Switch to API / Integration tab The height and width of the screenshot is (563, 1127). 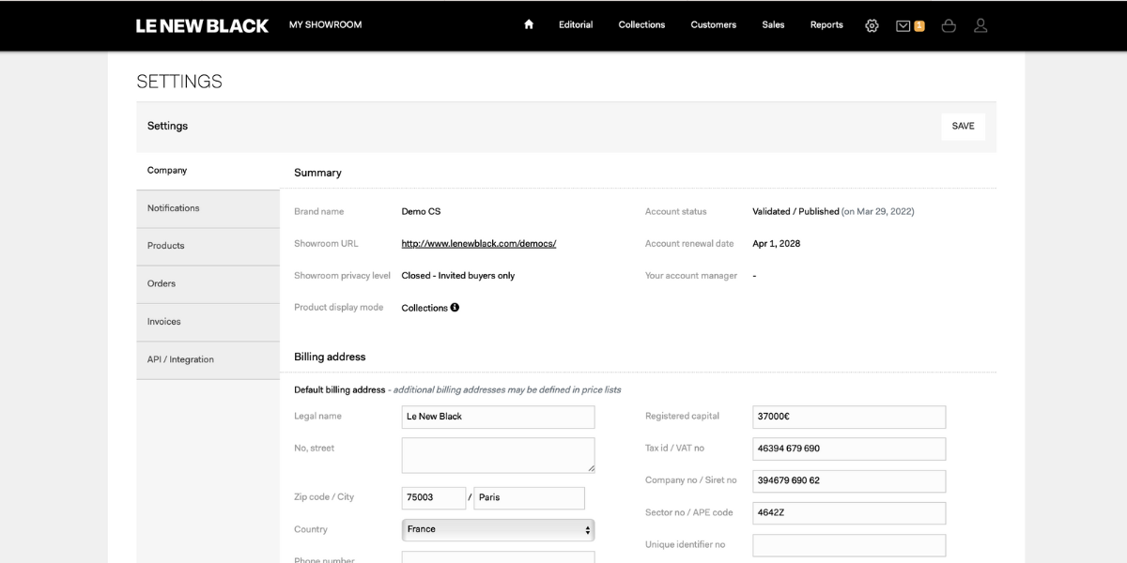click(x=208, y=359)
